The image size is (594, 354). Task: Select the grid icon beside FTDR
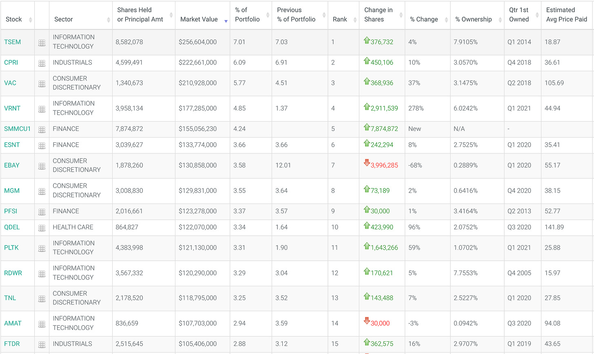[x=41, y=344]
